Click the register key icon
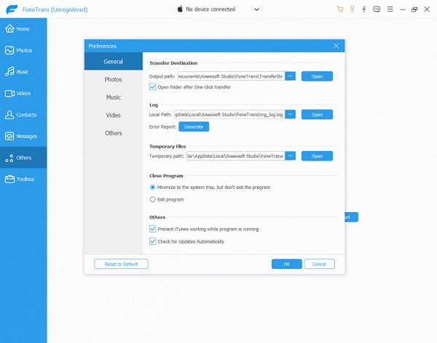The image size is (437, 343). point(352,9)
